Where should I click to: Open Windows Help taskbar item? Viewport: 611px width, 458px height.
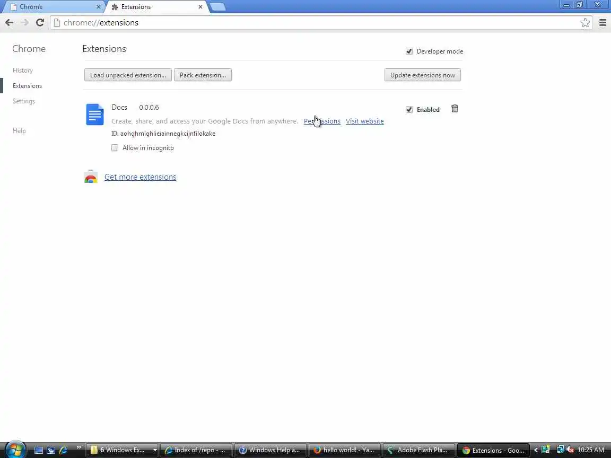tap(270, 450)
